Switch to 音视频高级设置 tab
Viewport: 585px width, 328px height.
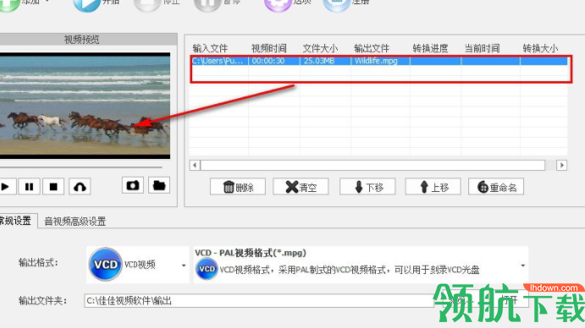75,221
